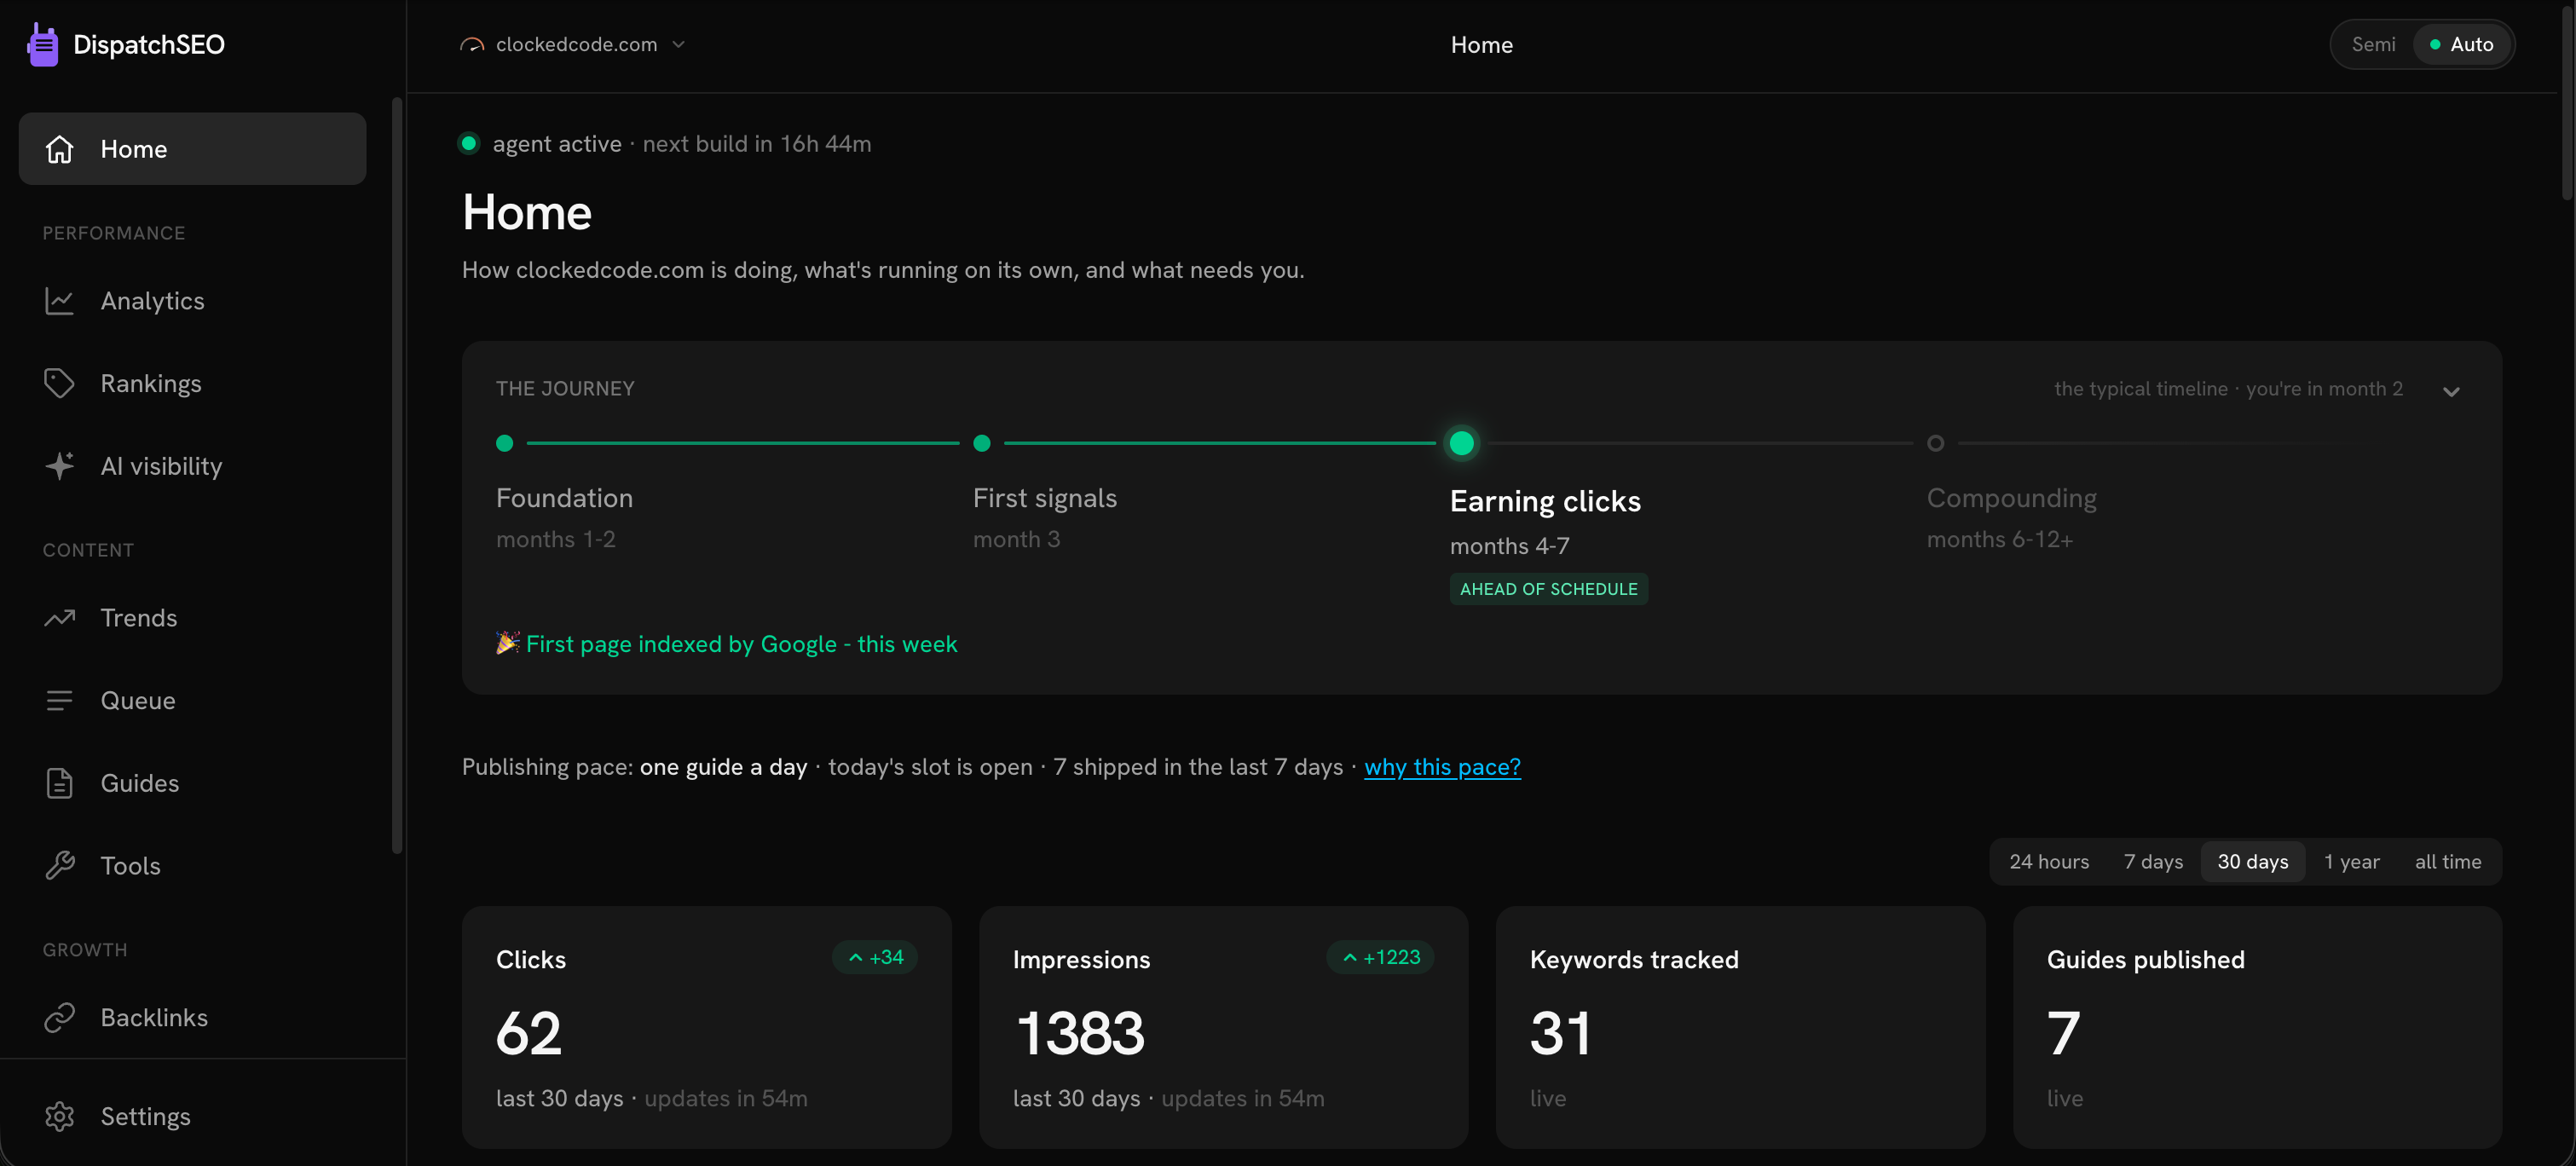Click the clockedcode.com site favicon

[x=472, y=45]
